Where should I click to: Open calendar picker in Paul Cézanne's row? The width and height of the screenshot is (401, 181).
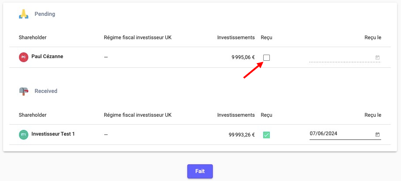(x=377, y=58)
